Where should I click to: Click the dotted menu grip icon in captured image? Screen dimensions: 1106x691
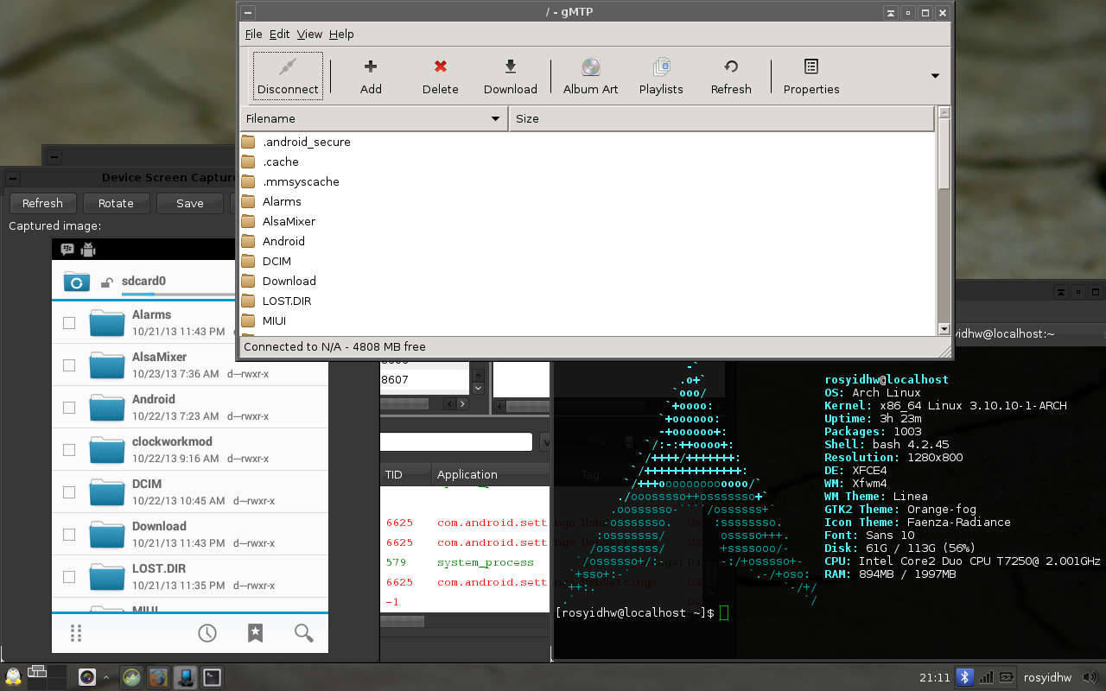tap(76, 633)
